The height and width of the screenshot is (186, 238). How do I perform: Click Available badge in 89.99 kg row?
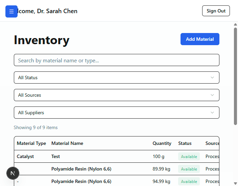pos(189,169)
